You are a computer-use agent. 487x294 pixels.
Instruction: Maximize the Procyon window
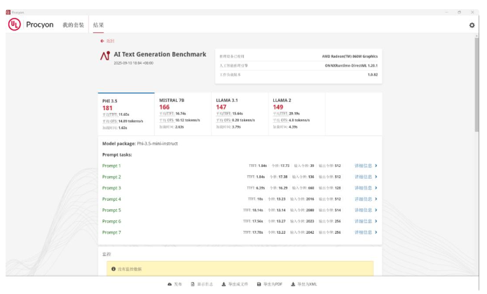tap(459, 13)
